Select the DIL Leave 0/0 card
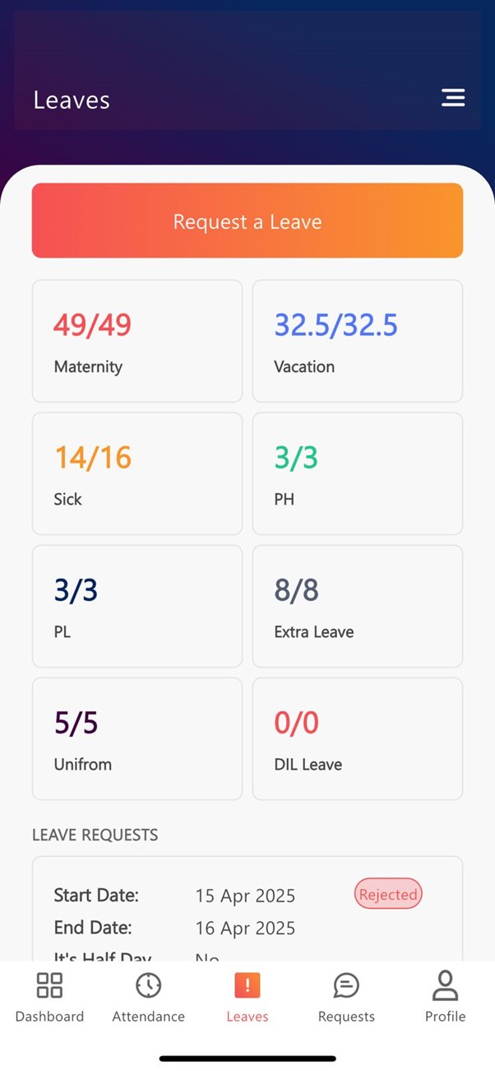495x1071 pixels. (x=358, y=738)
